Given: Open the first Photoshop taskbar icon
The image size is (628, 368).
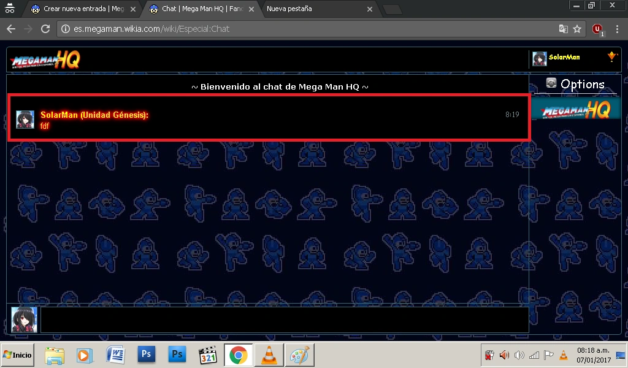Looking at the screenshot, I should click(146, 355).
